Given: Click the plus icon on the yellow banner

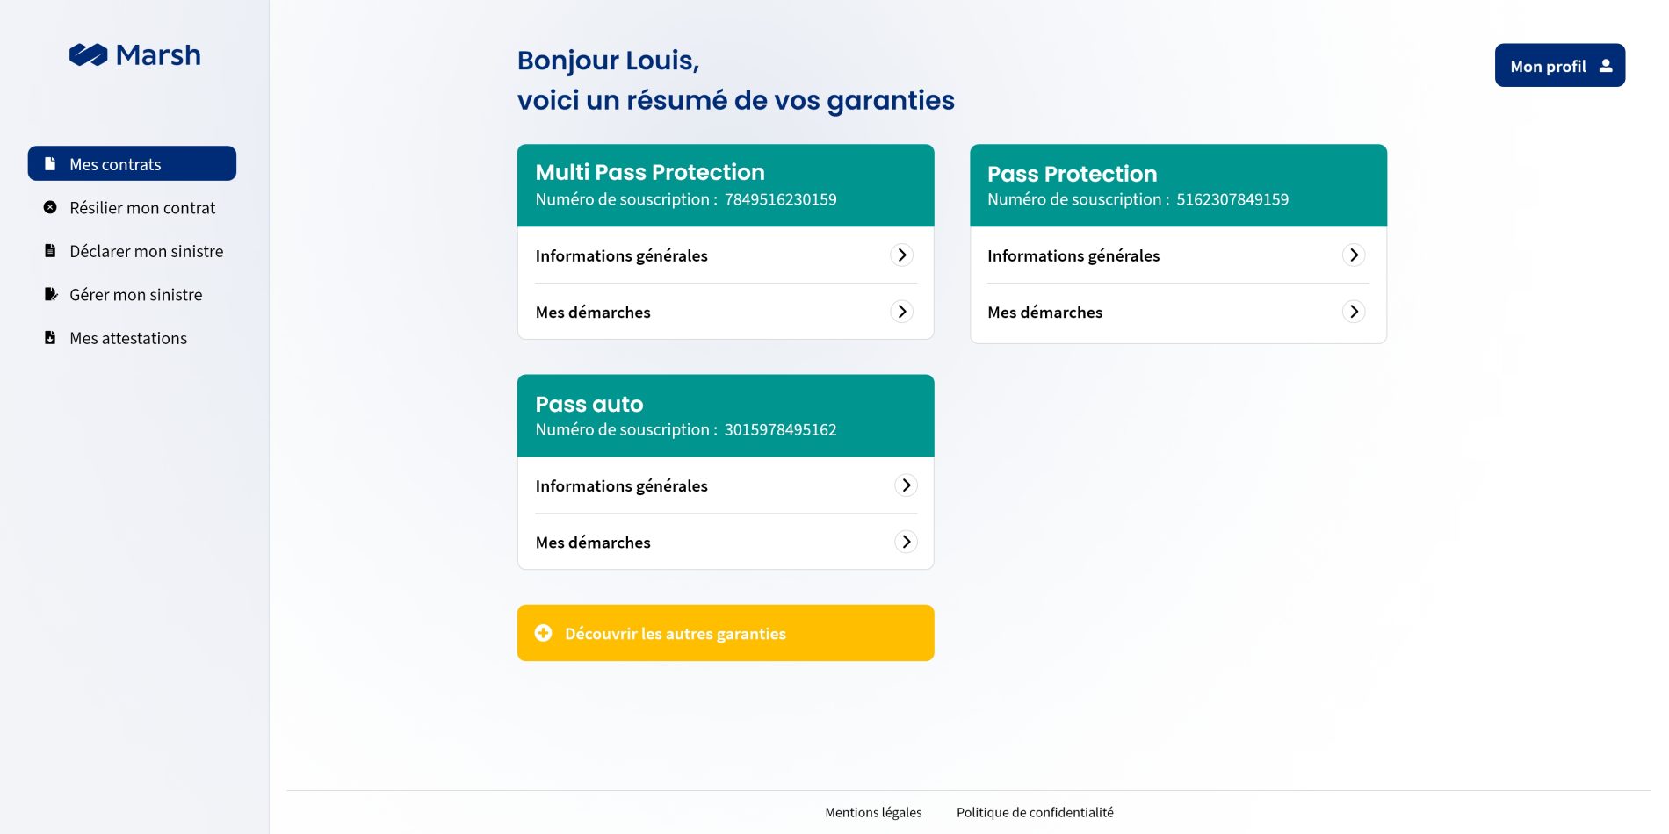Looking at the screenshot, I should coord(544,633).
